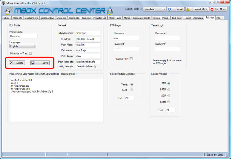
Task: Click the Profile Name field
Action: 23,36
